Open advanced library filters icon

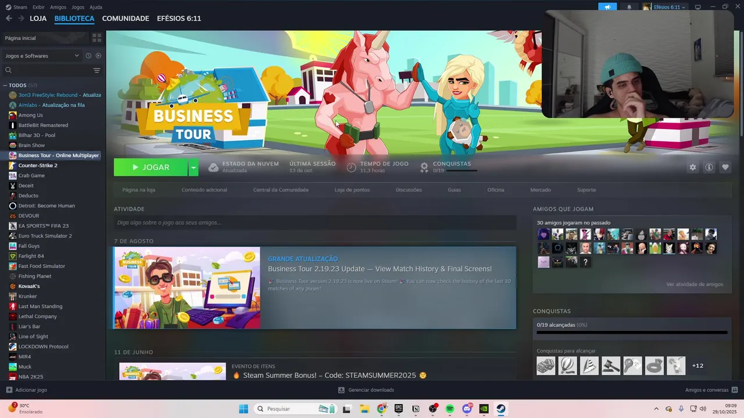(x=96, y=70)
